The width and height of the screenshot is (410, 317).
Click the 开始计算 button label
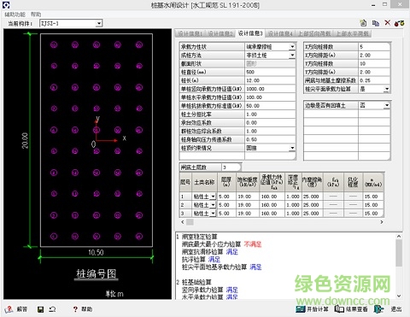[318, 309]
